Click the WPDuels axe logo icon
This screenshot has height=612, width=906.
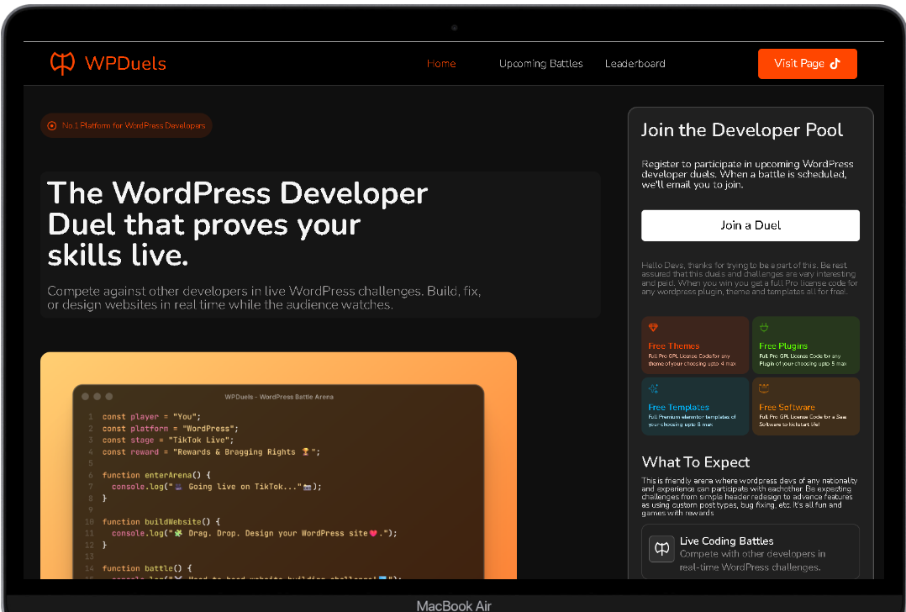point(63,63)
